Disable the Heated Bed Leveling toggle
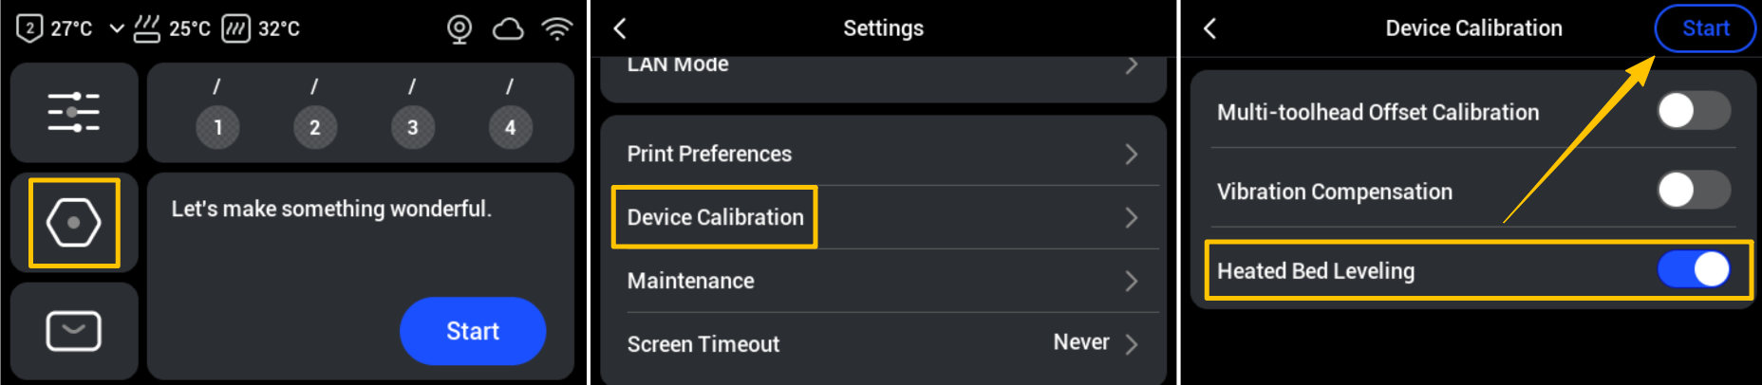Viewport: 1762px width, 385px height. pos(1694,269)
